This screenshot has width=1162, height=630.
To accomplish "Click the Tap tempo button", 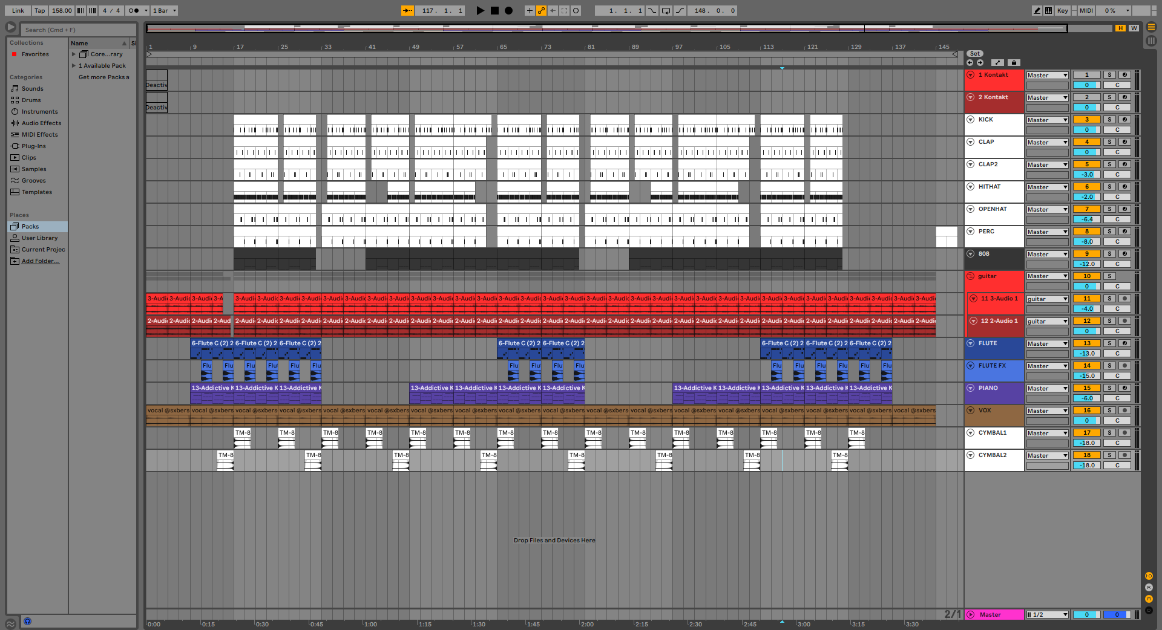I will 39,10.
